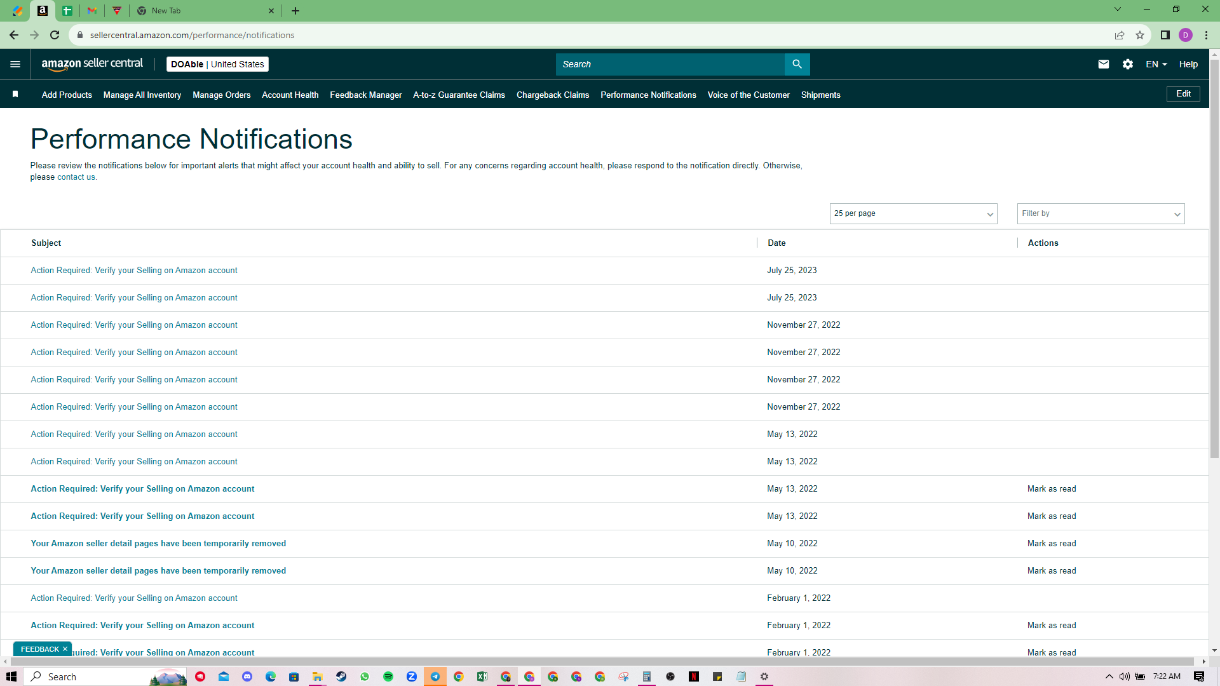Follow the contact us link
Viewport: 1220px width, 686px height.
click(x=76, y=177)
